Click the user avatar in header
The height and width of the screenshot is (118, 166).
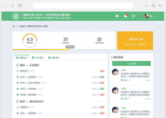pyautogui.click(x=146, y=16)
